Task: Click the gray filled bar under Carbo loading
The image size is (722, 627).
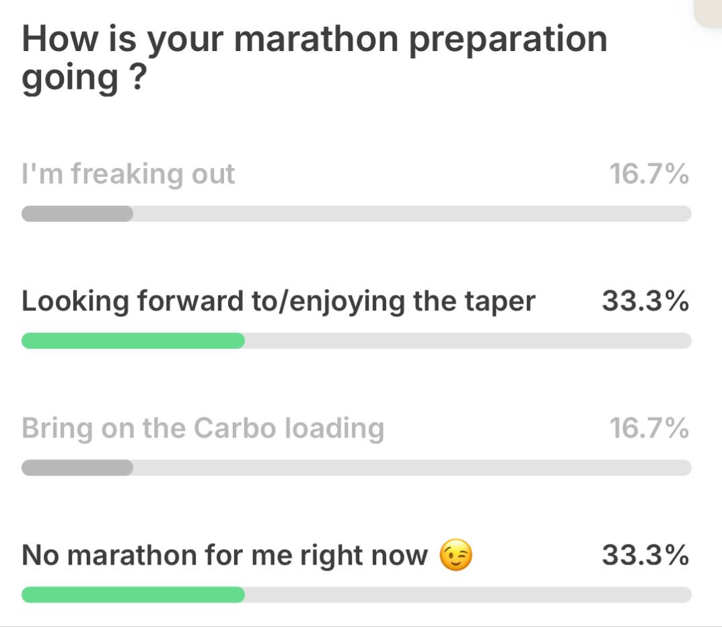Action: [77, 468]
